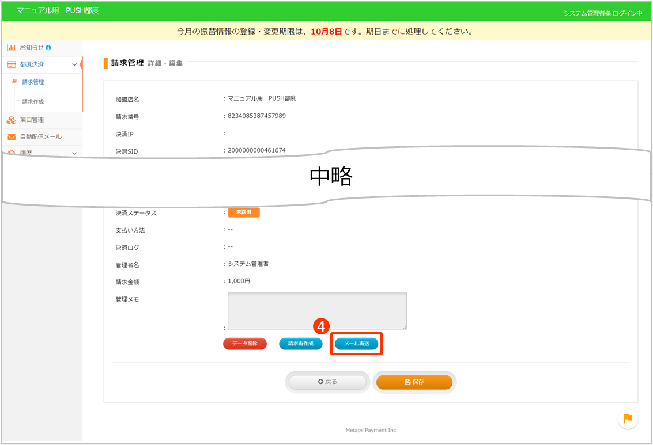The height and width of the screenshot is (445, 653).
Task: Open the 項目管理 menu
Action: coord(32,120)
